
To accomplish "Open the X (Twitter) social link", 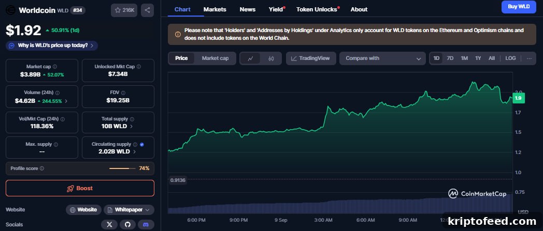I will pos(109,224).
